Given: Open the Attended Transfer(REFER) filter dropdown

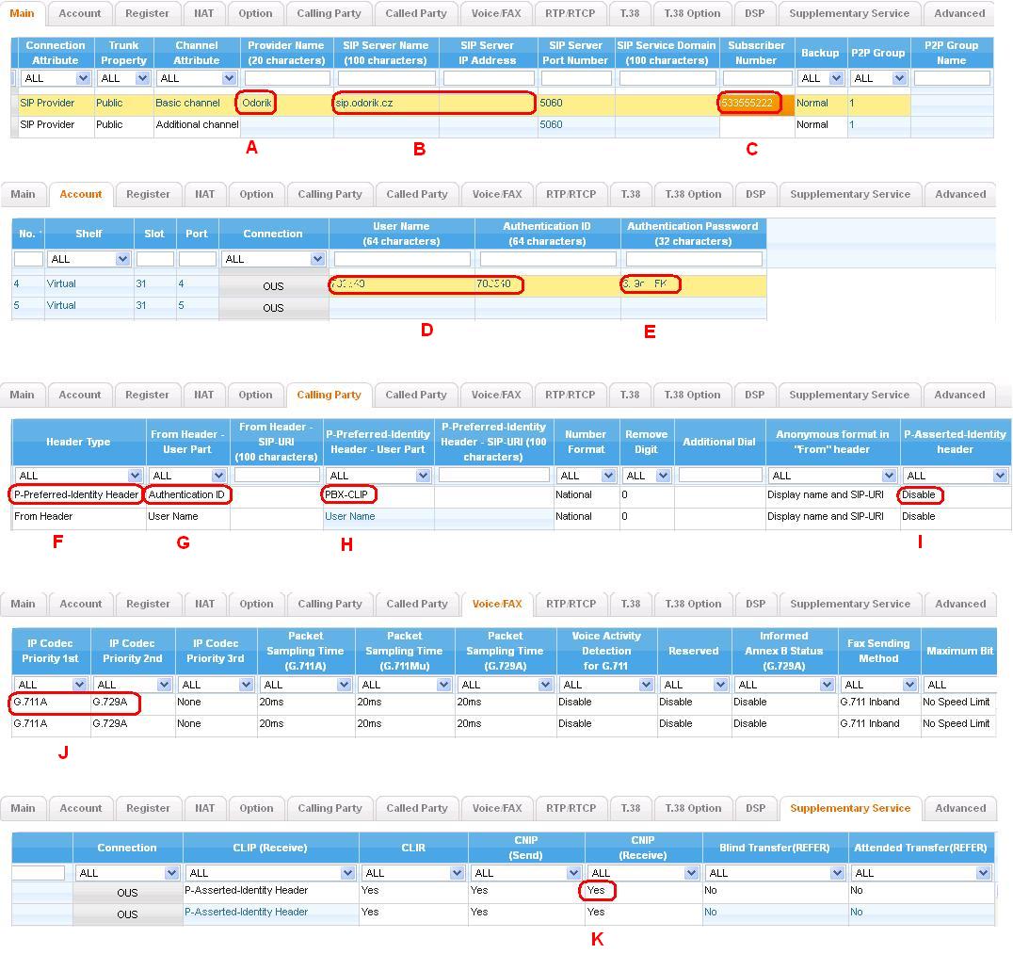Looking at the screenshot, I should [x=921, y=873].
